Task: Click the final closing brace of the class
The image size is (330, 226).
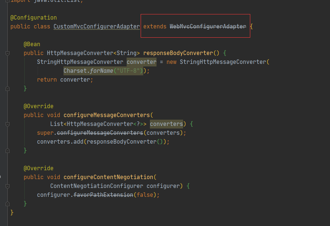Action: tap(12, 212)
